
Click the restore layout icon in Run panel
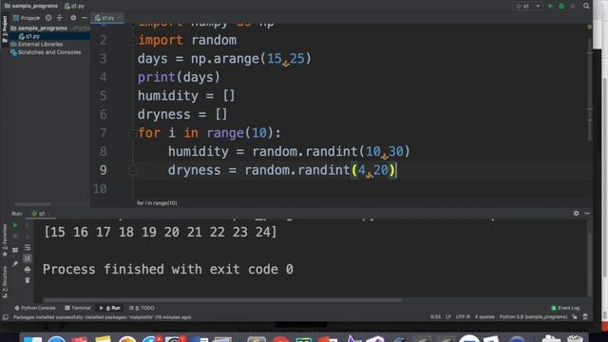click(15, 250)
